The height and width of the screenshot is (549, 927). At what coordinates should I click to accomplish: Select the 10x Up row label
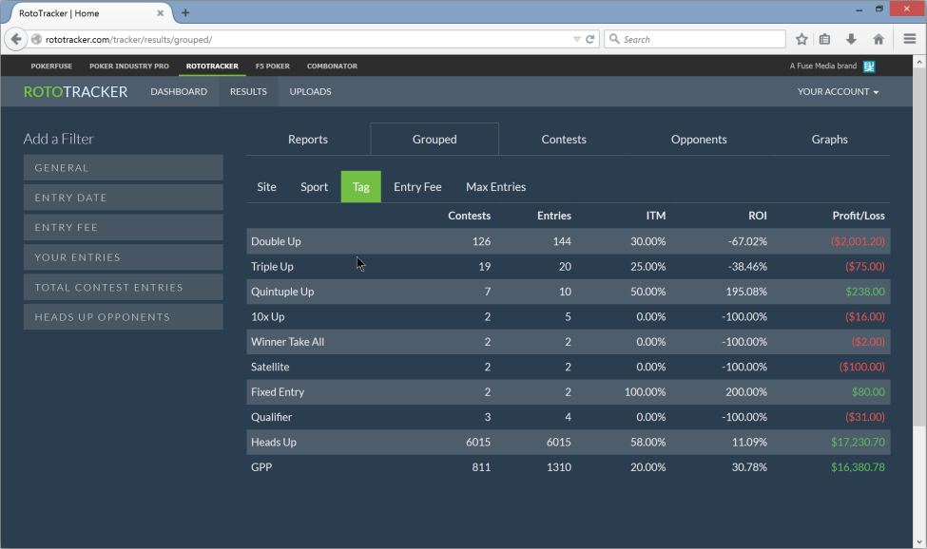[268, 316]
